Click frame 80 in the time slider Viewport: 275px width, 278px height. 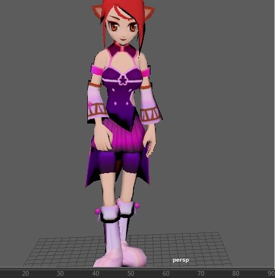(x=236, y=273)
